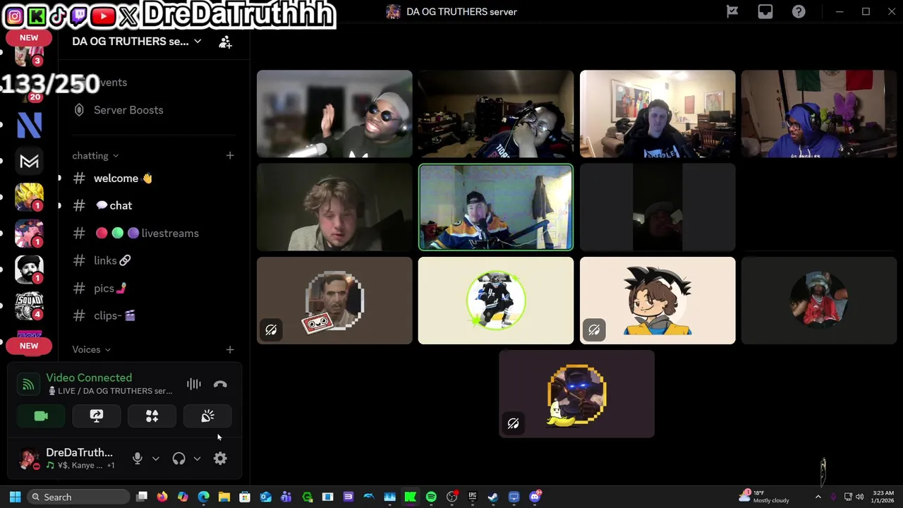Open the weather widget showing 18°F
903x508 pixels.
pyautogui.click(x=764, y=497)
